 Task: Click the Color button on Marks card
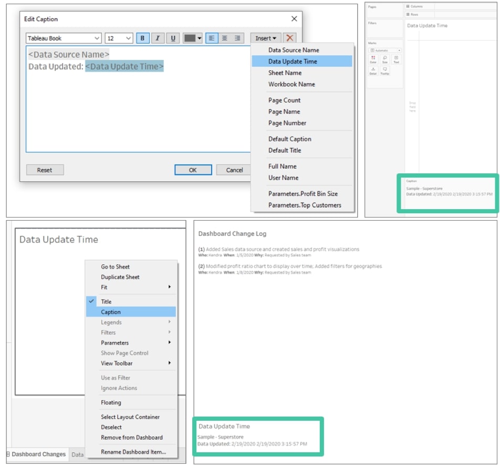click(373, 59)
